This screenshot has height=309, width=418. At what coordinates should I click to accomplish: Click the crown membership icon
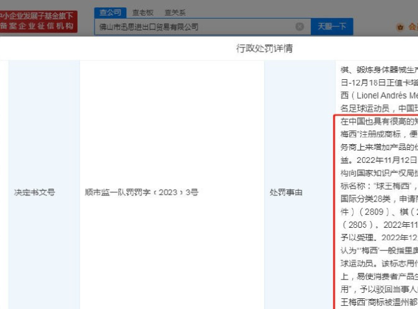400,27
